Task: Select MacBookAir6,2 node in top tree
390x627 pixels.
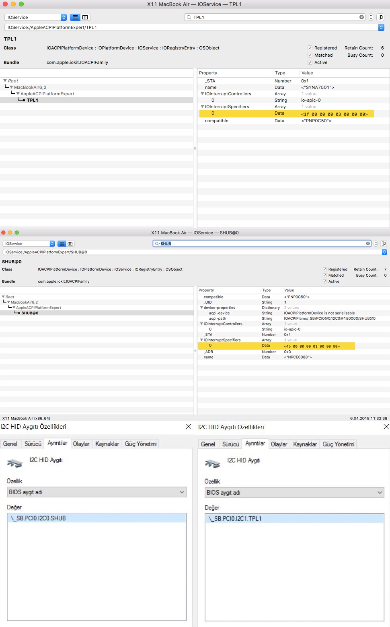Action: click(30, 87)
